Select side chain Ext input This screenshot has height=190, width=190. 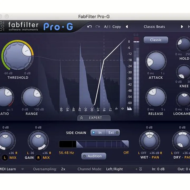point(113,133)
